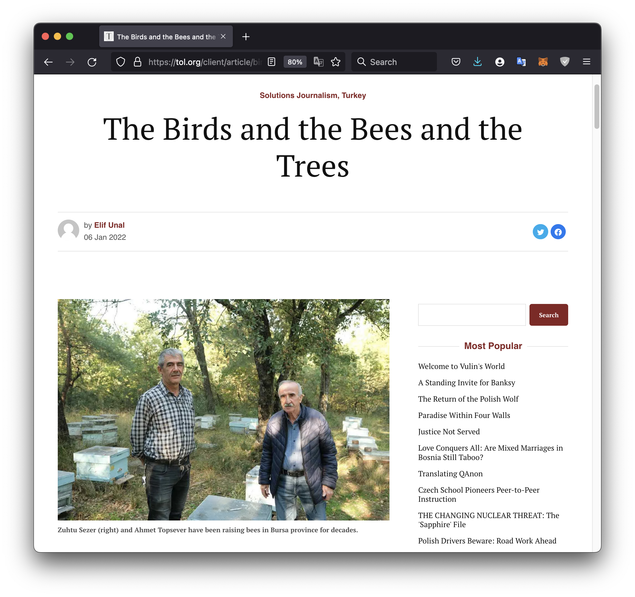Viewport: 635px width, 597px height.
Task: Click the red Search button
Action: pos(549,315)
